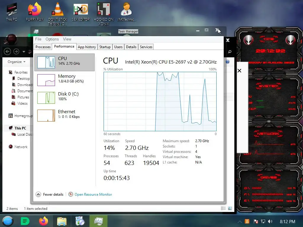
Task: Click Task Manager taskbar button
Action: [99, 221]
